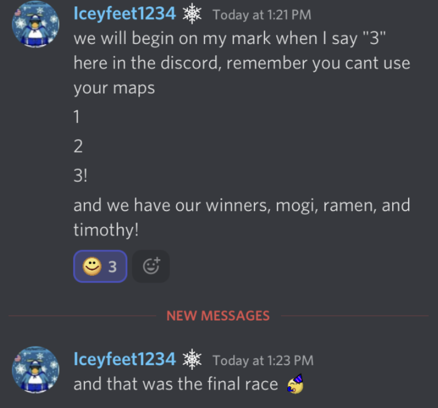Screen dimensions: 438x408
Task: Click the reaction count number 3
Action: [x=112, y=267]
